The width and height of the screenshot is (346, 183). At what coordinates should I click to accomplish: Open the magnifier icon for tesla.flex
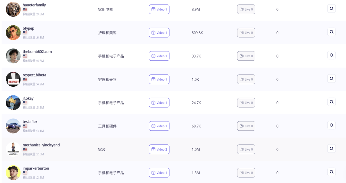coord(331,125)
